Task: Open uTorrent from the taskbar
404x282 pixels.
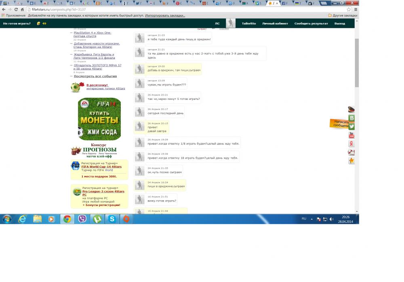Action: [x=97, y=219]
